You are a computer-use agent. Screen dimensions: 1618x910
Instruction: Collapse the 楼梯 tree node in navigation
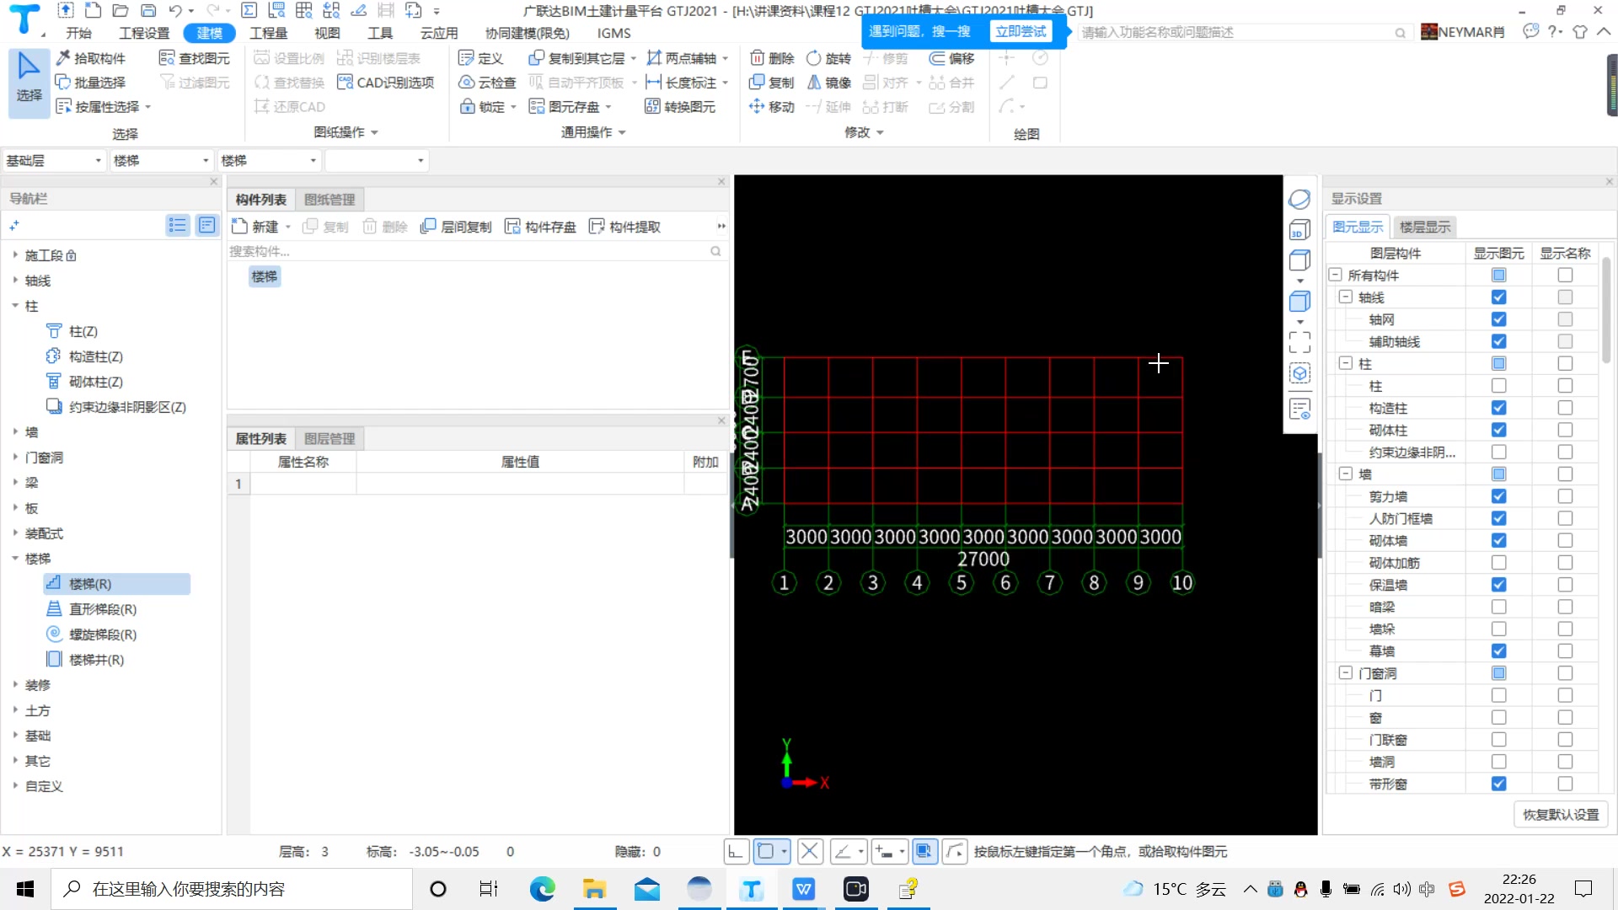(15, 559)
